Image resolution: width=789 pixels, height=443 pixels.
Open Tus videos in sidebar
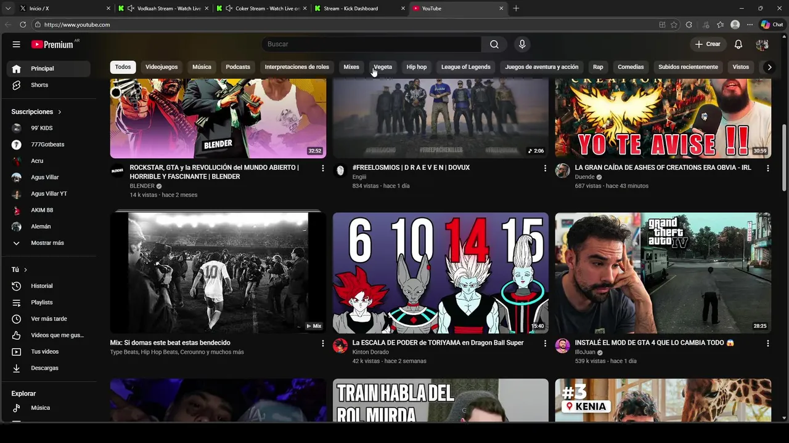(x=48, y=351)
